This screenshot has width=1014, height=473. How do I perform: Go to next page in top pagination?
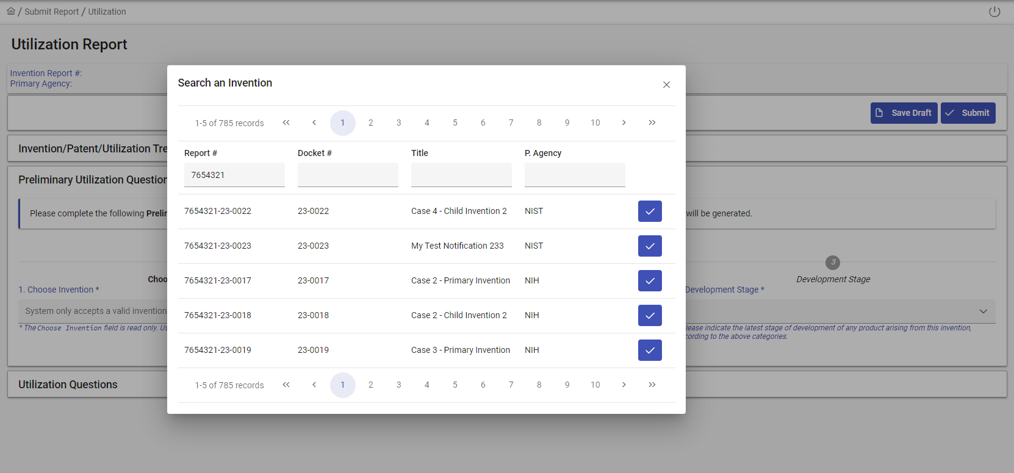(624, 123)
